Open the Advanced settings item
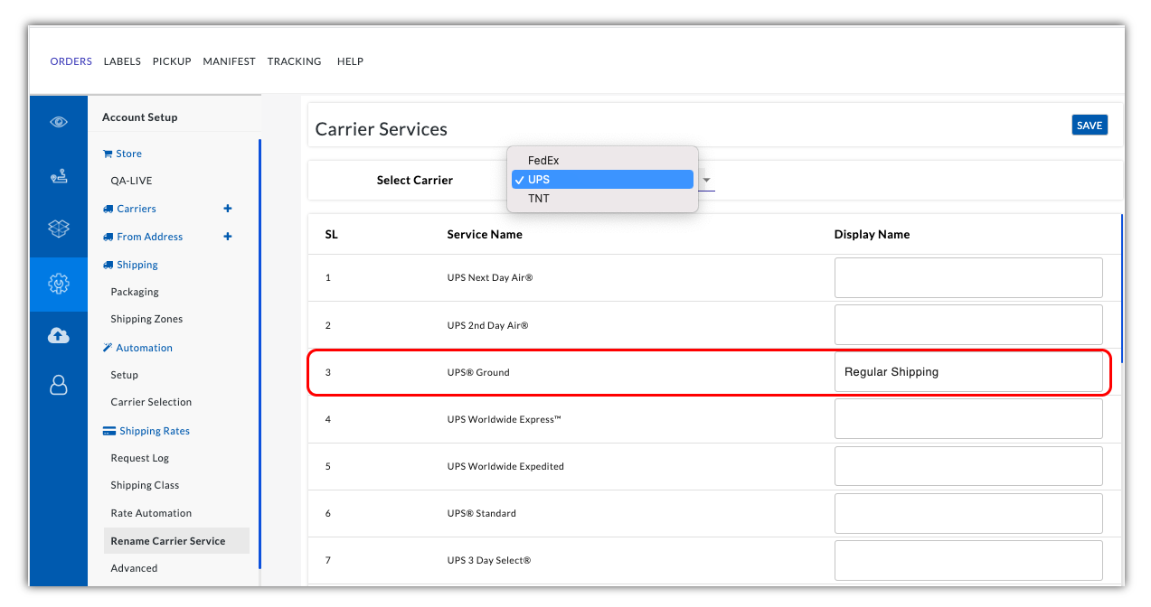Viewport: 1151px width, 607px height. 134,568
